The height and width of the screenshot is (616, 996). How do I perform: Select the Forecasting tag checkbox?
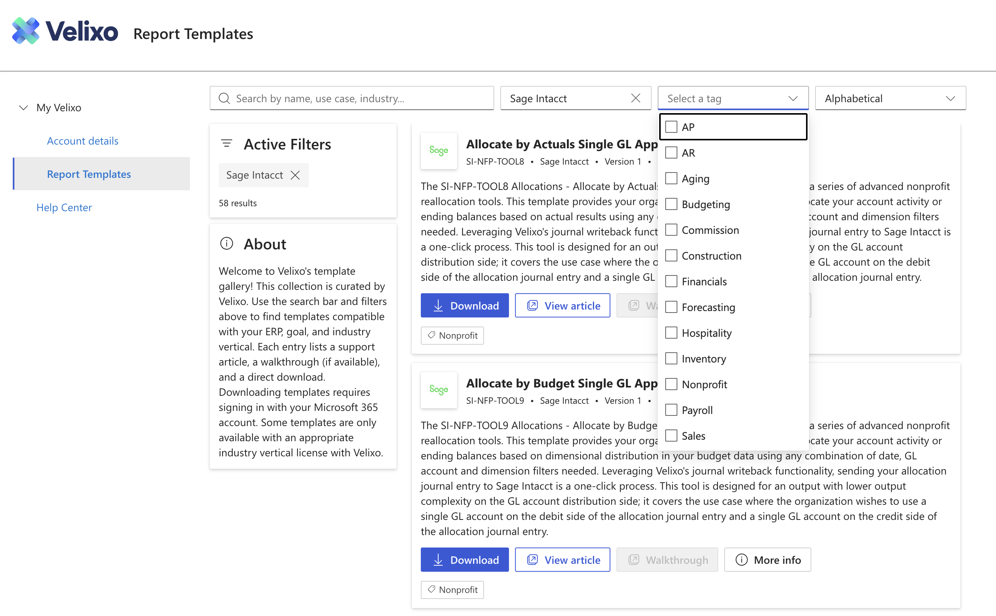[x=671, y=307]
